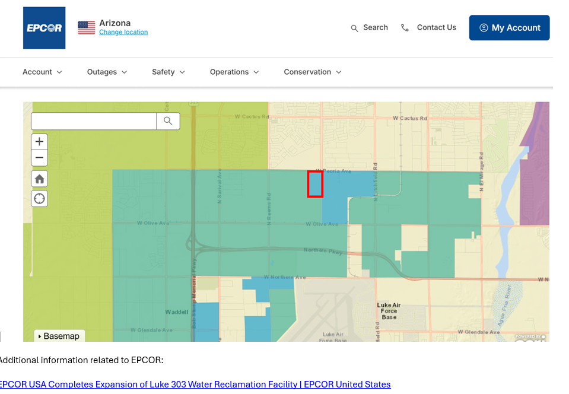The image size is (569, 394).
Task: Expand the Basemap panel
Action: pyautogui.click(x=59, y=336)
